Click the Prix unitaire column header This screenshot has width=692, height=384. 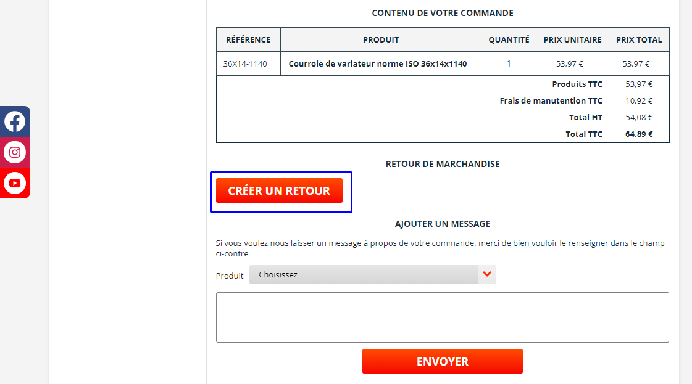click(572, 39)
